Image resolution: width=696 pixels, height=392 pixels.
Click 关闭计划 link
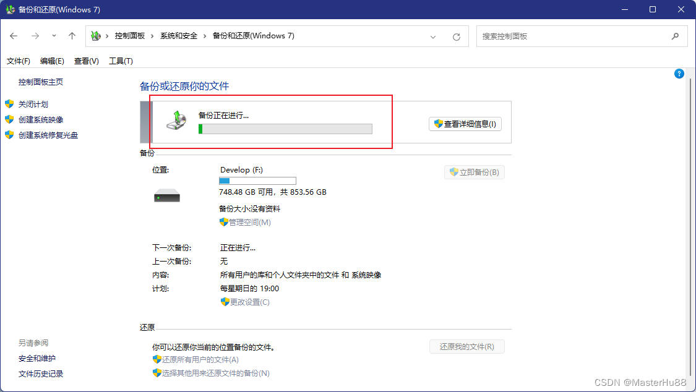click(x=33, y=104)
